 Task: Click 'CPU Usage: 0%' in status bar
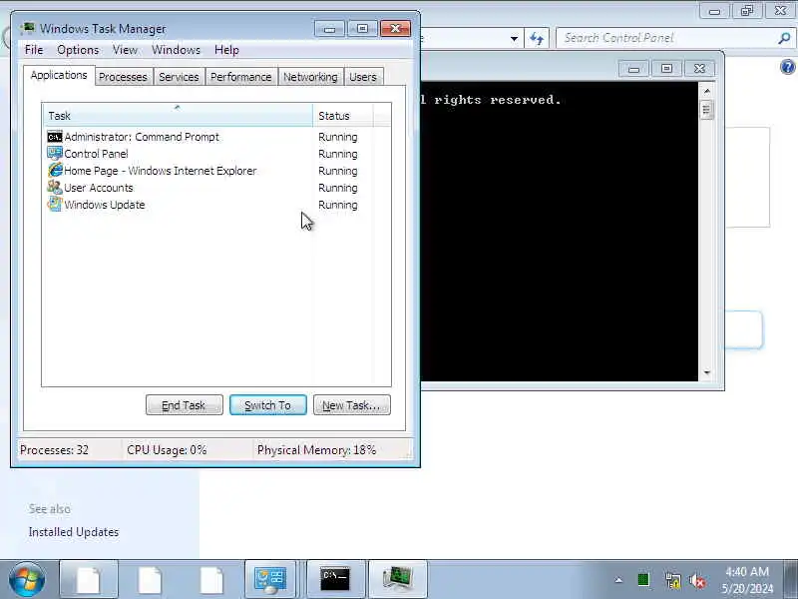167,450
